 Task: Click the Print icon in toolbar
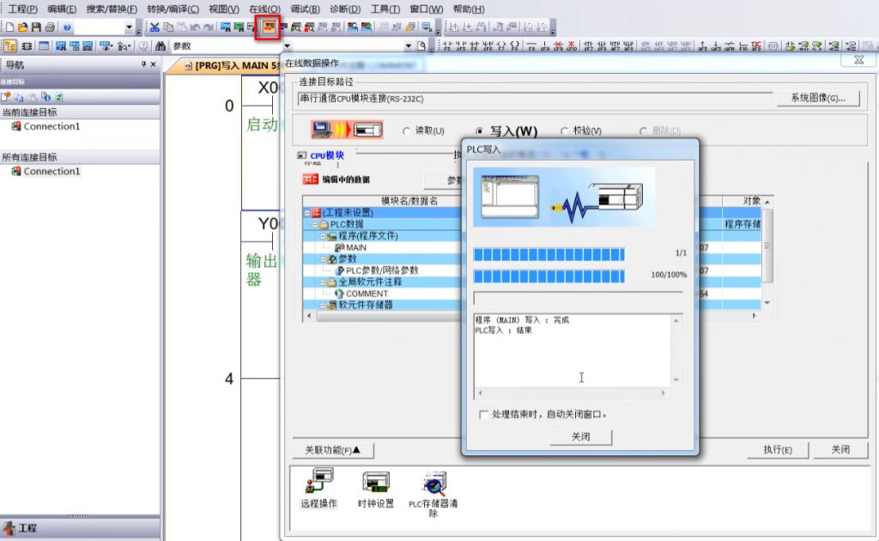tap(50, 27)
